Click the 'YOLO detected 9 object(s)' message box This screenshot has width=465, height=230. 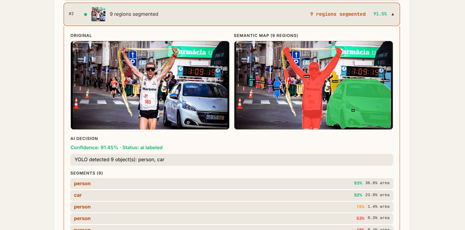pos(232,160)
